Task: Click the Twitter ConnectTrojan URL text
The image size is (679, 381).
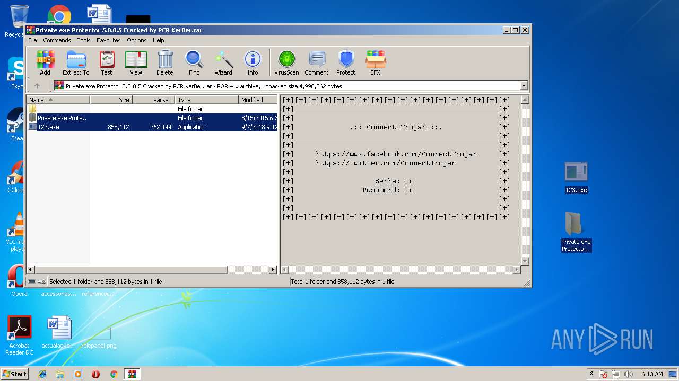Action: click(386, 163)
